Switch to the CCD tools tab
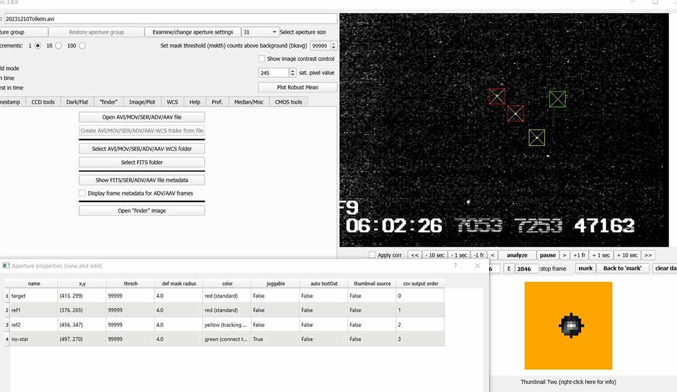 pos(43,102)
